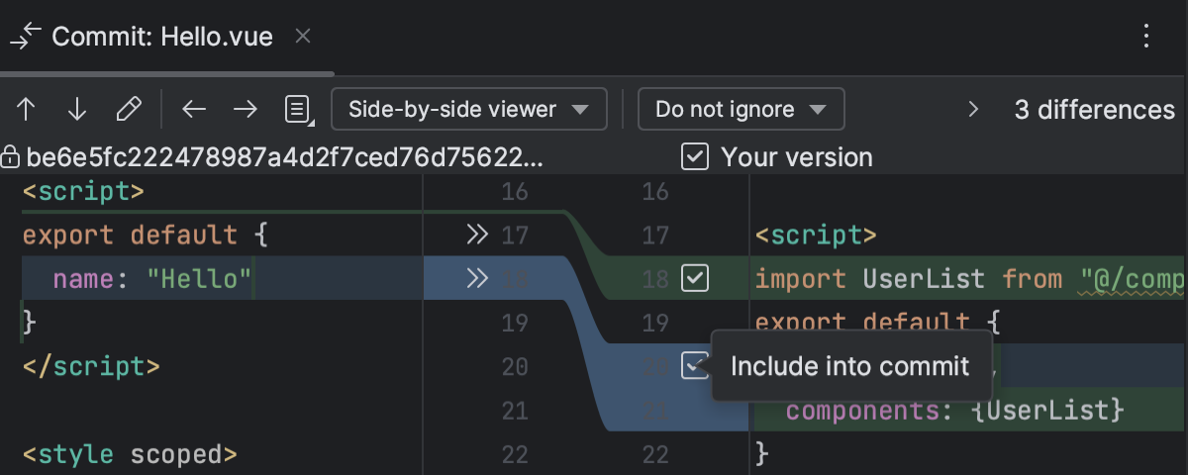Uncheck the import UserList change checkbox
The width and height of the screenshot is (1188, 475).
(x=696, y=279)
